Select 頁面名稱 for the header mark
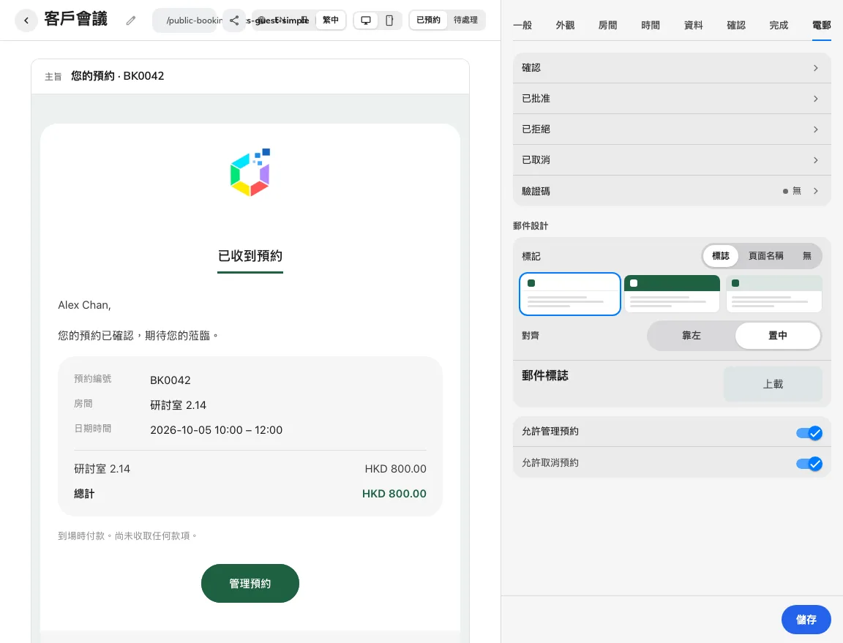 (765, 256)
